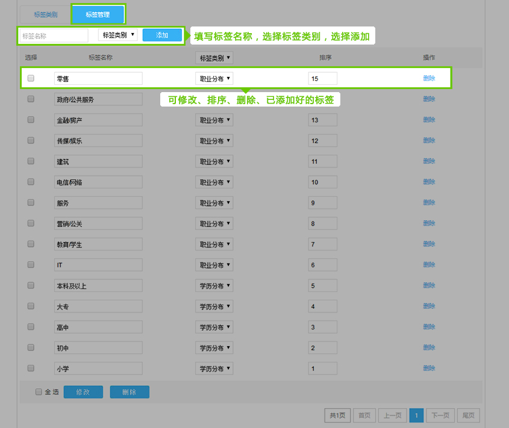This screenshot has width=509, height=428.
Task: Click the sort order field showing 1
Action: (x=322, y=368)
